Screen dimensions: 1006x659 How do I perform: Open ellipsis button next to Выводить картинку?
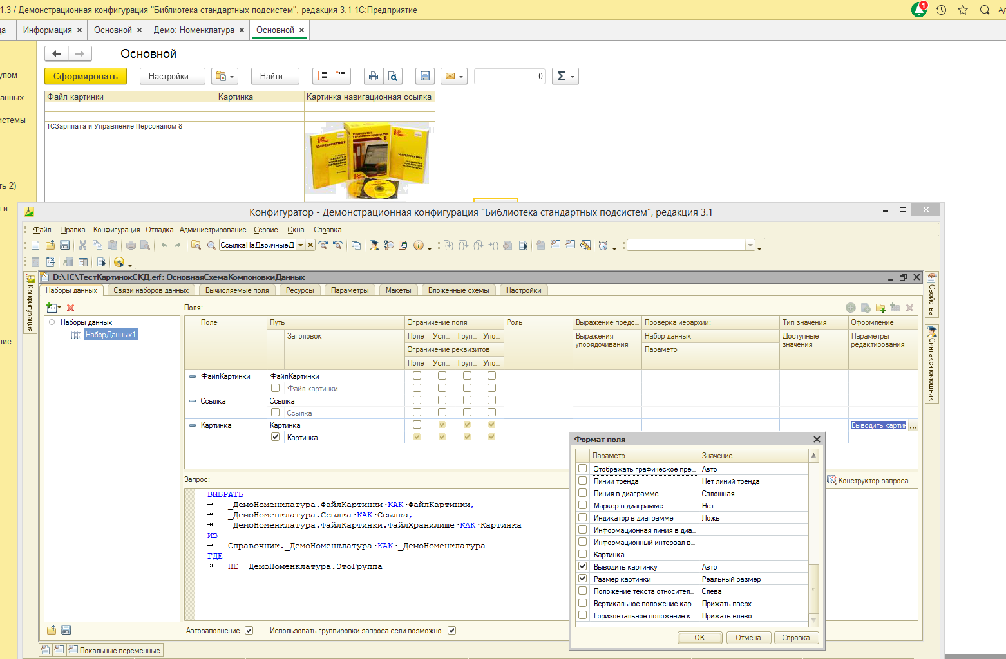click(913, 425)
